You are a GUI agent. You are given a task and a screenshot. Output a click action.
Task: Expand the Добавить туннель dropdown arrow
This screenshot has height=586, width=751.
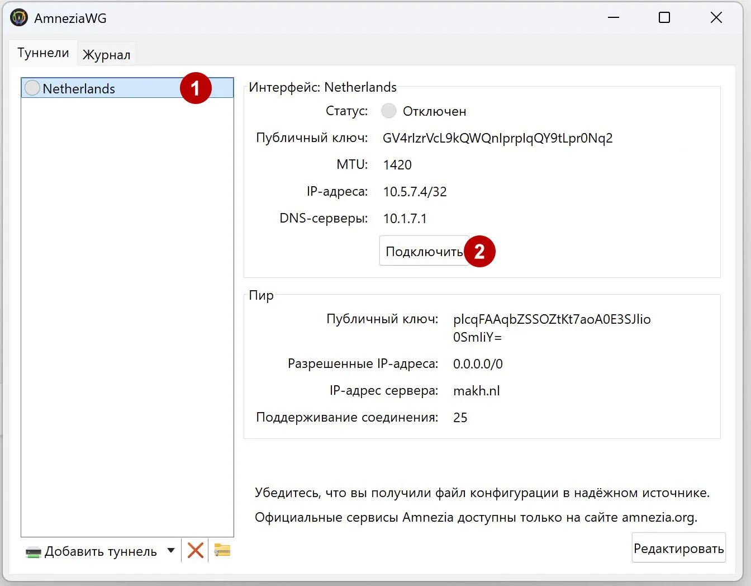click(x=171, y=551)
